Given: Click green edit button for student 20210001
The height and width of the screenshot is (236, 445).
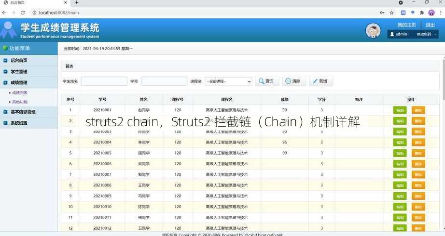Looking at the screenshot, I should point(400,110).
